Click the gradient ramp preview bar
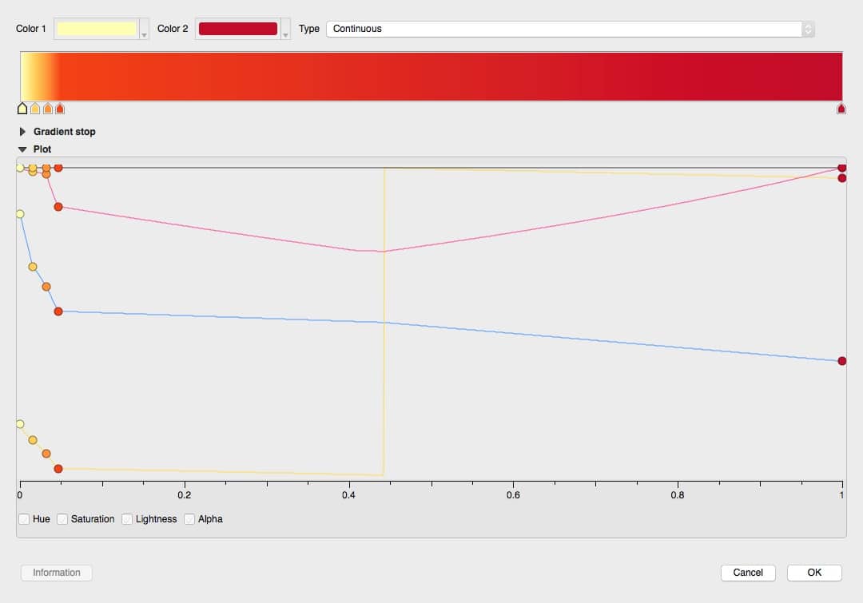Image resolution: width=863 pixels, height=603 pixels. point(431,77)
